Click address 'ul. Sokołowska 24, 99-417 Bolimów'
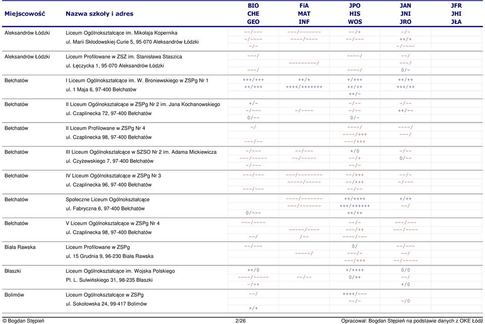 click(x=106, y=304)
